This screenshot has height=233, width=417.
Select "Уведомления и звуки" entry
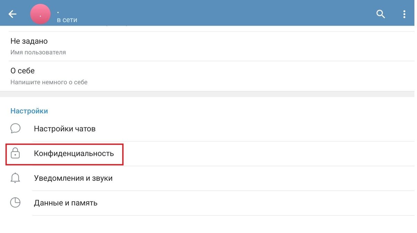[73, 178]
